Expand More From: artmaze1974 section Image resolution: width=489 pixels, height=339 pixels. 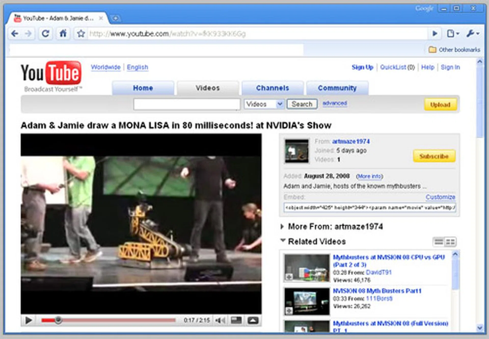[x=282, y=226]
